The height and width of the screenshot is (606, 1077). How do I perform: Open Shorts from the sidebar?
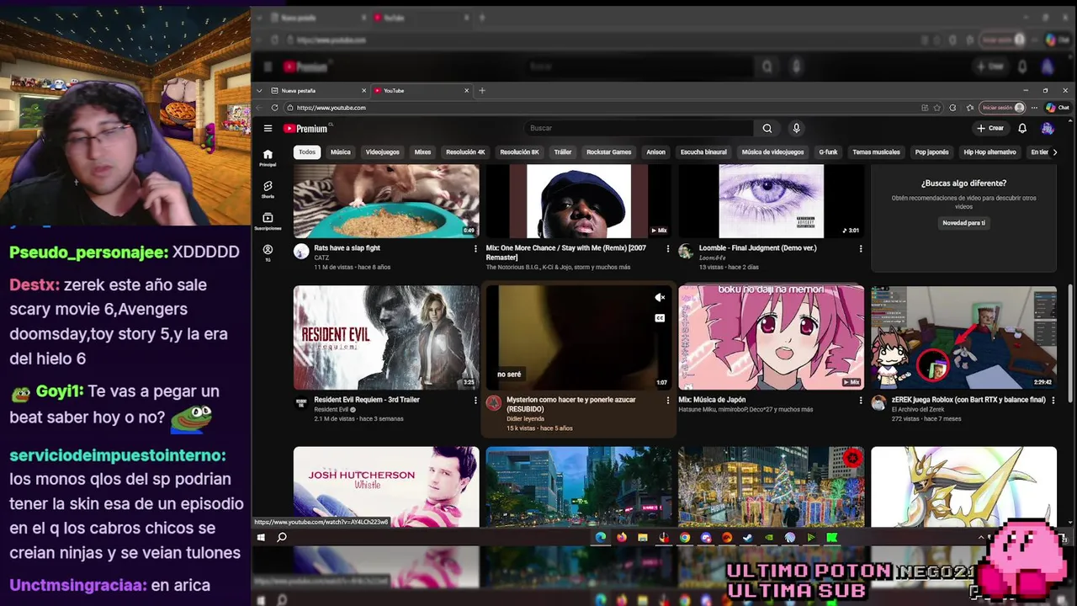pyautogui.click(x=268, y=189)
